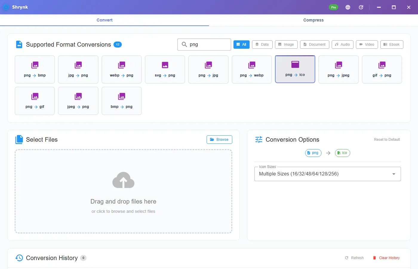Click Clear History
The image size is (418, 269).
(x=386, y=258)
